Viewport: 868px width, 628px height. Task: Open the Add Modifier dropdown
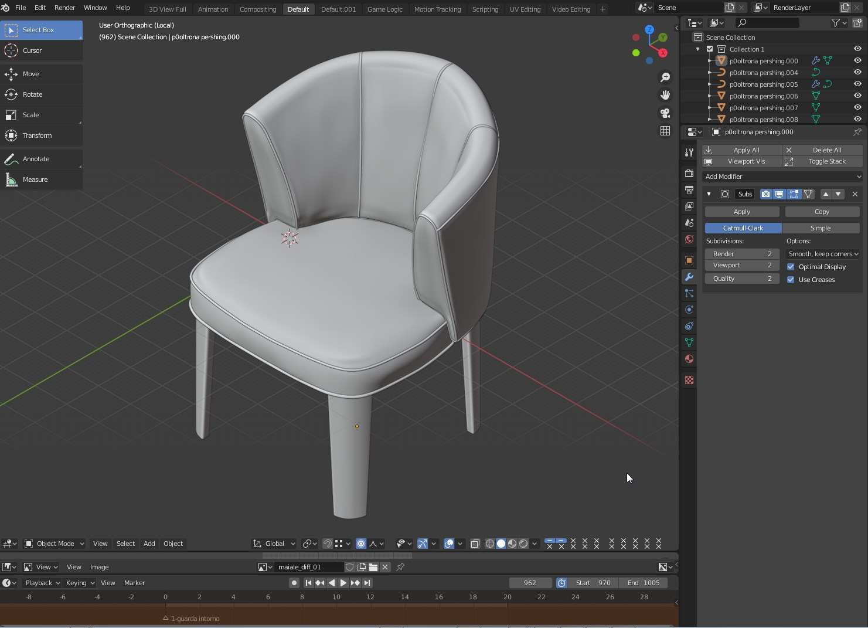[x=782, y=176]
